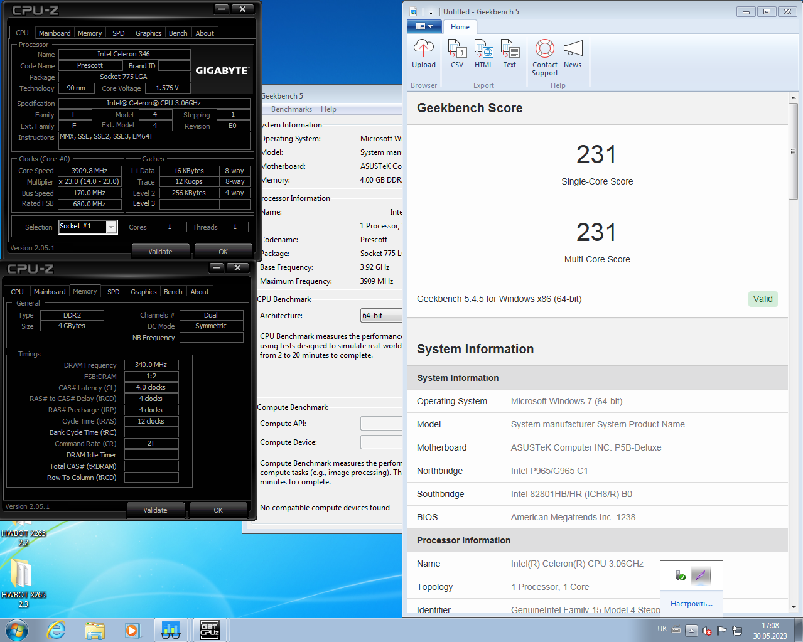Click the on-screen keyboard tray icon

point(676,629)
